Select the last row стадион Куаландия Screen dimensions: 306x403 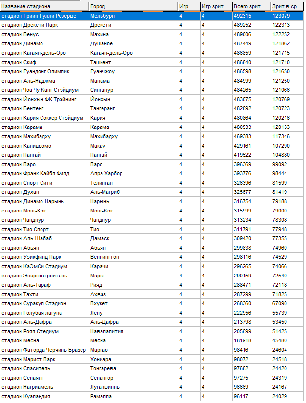[x=26, y=396]
